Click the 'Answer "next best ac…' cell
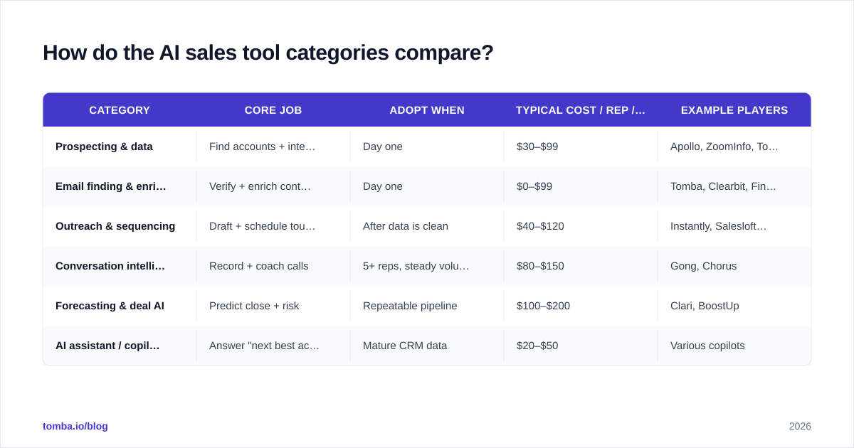Screen dimensions: 854x448 click(x=273, y=346)
